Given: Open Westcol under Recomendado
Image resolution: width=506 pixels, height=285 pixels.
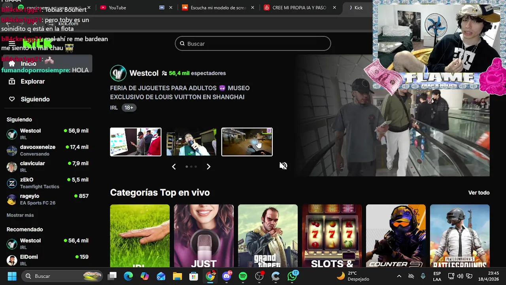Looking at the screenshot, I should (47, 243).
